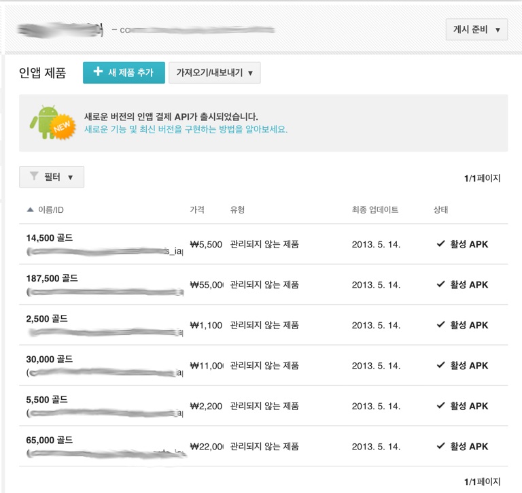This screenshot has width=522, height=493.
Task: Open the 14,500 골드 product
Action: [49, 238]
